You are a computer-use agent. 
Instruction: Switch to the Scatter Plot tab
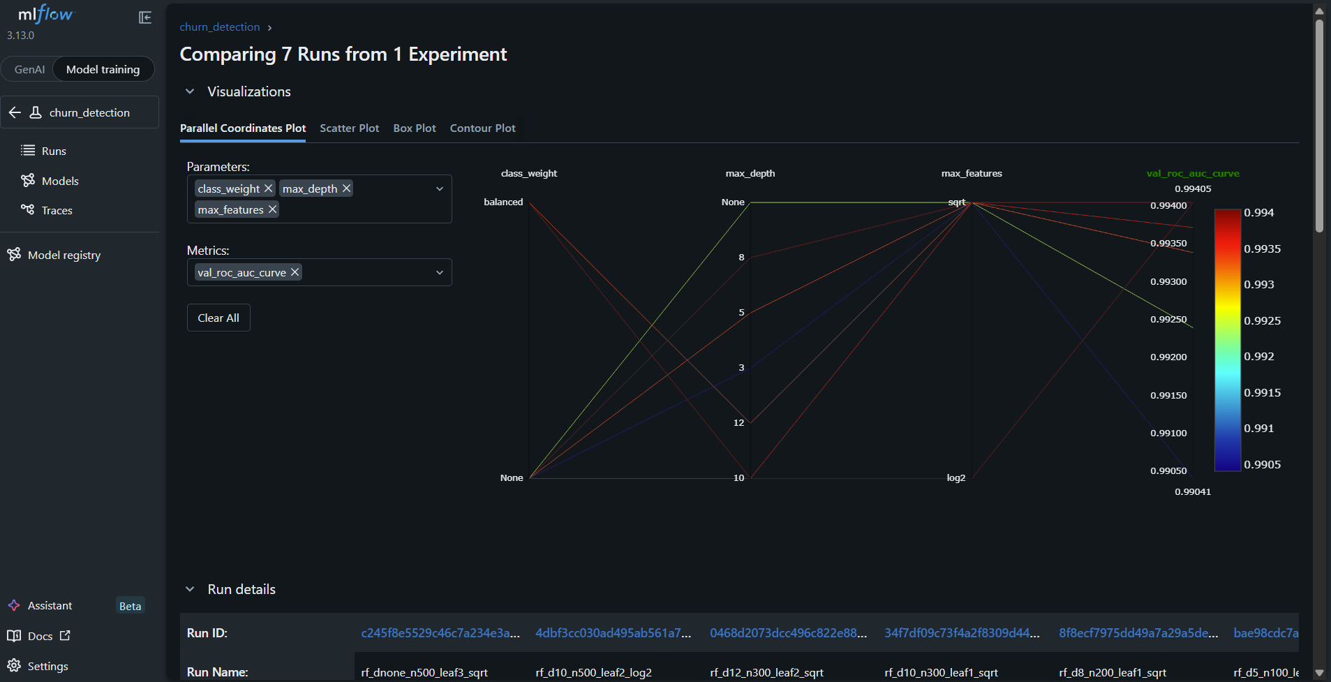(350, 128)
